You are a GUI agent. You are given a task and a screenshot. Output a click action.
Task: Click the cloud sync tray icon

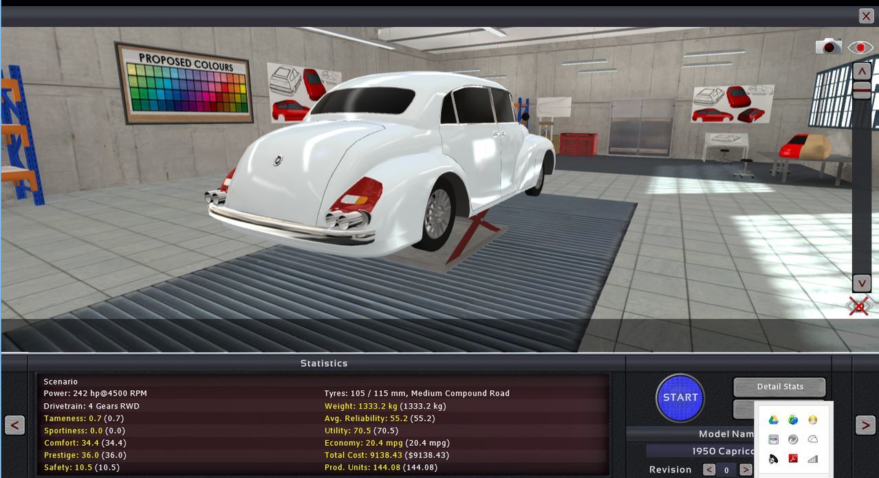(x=812, y=439)
